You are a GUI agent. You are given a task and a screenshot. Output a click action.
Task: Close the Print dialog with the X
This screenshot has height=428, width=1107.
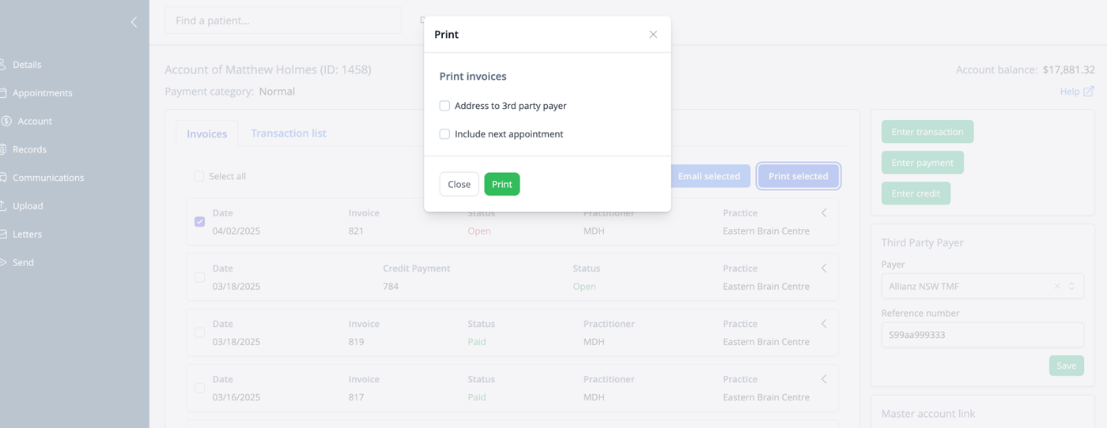tap(653, 35)
